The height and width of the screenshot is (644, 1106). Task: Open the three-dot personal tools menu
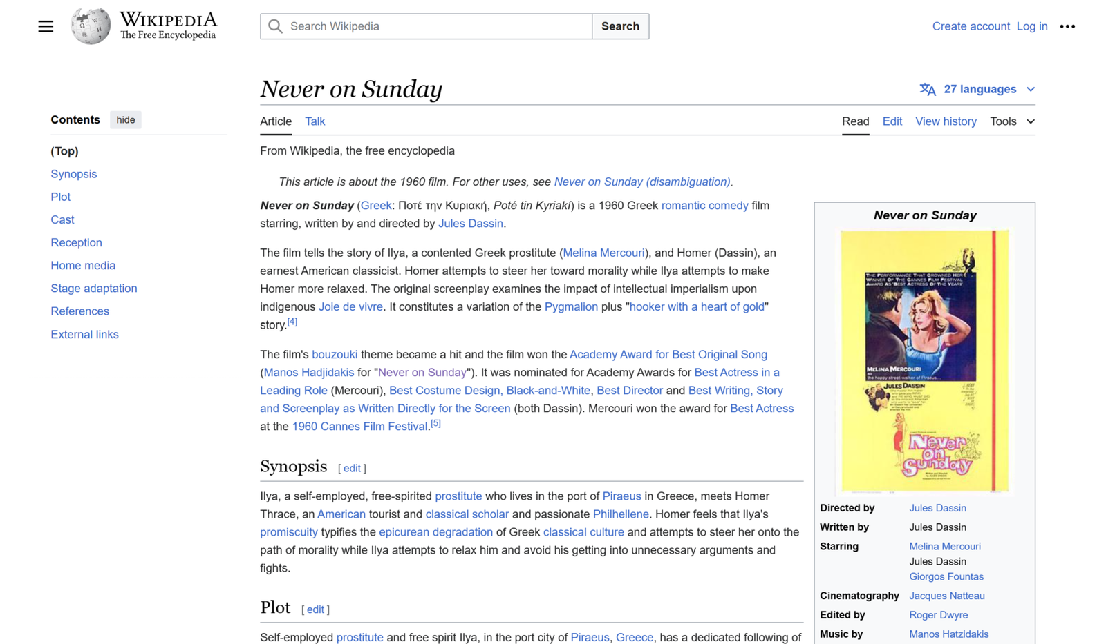(1067, 26)
